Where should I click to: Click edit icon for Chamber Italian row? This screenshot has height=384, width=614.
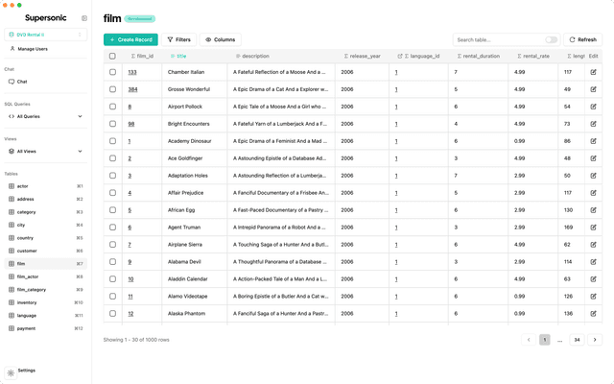click(x=593, y=72)
